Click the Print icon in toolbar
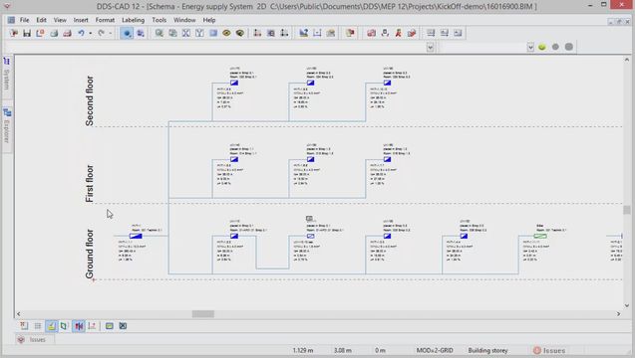The image size is (635, 358). tap(54, 33)
